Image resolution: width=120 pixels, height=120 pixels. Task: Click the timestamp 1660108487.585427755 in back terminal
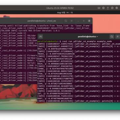click(50, 28)
